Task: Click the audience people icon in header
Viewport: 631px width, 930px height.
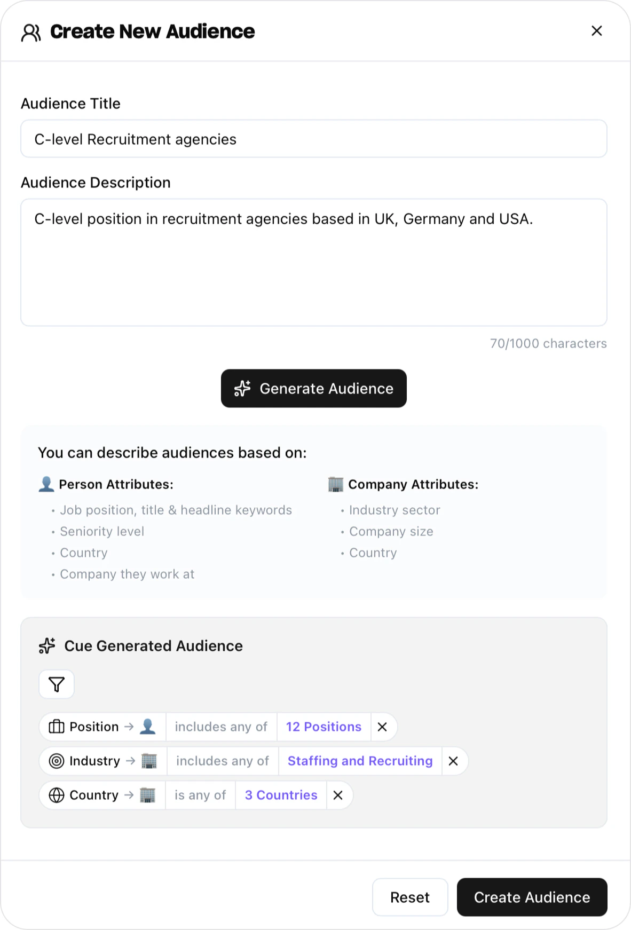Action: point(31,33)
